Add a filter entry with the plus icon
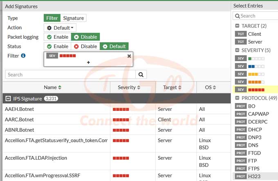Image resolution: width=278 pixels, height=181 pixels. point(88,62)
